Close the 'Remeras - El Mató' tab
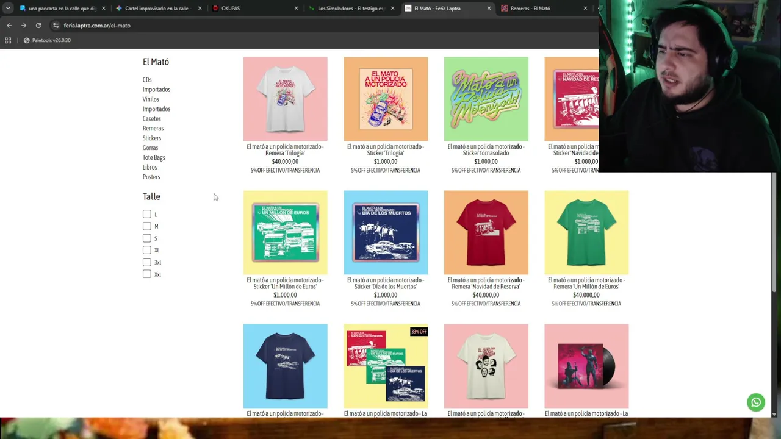Viewport: 781px width, 439px height. [585, 9]
